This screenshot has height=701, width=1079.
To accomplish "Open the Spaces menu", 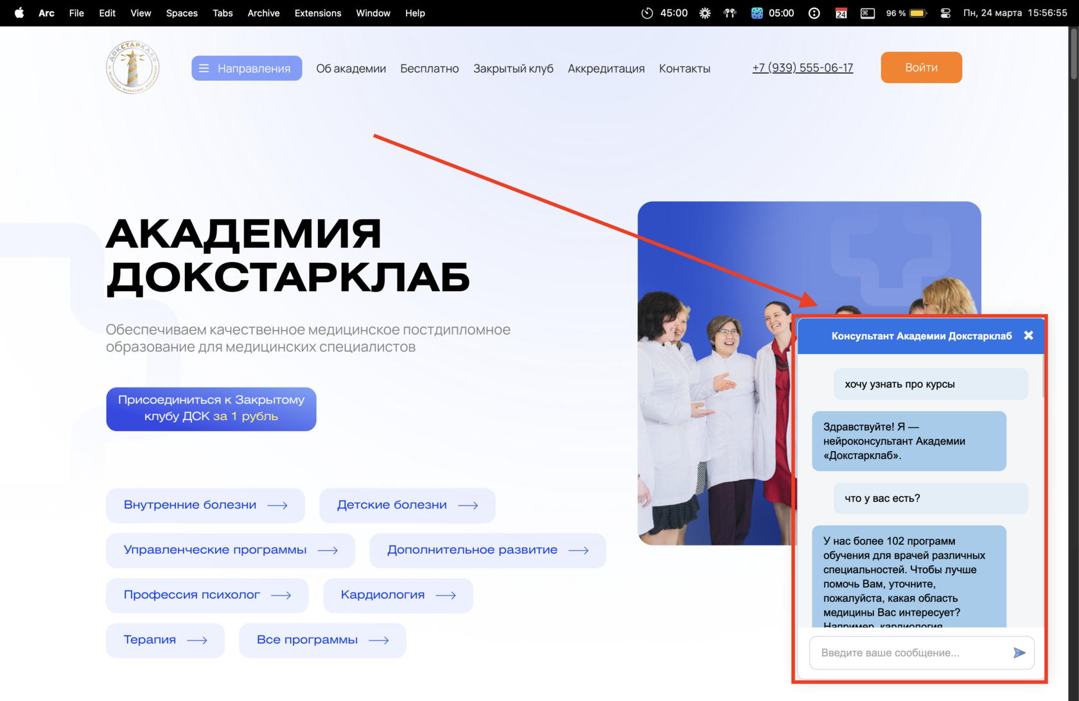I will [x=182, y=13].
